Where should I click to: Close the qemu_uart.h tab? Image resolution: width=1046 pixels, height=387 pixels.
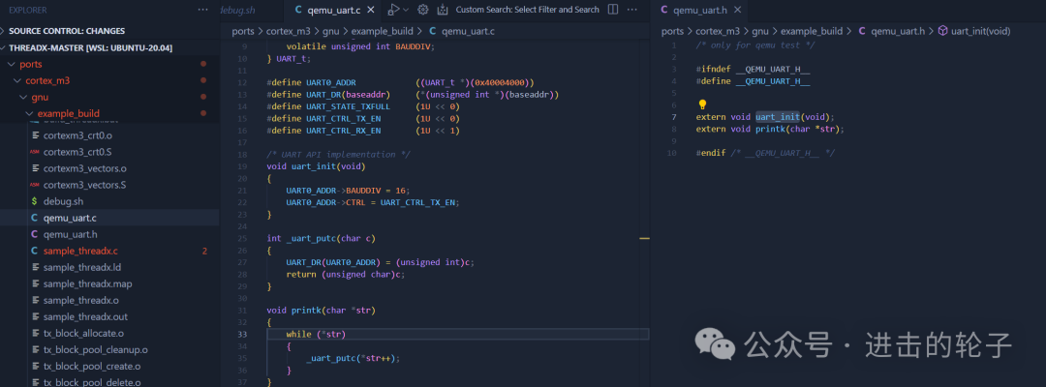coord(736,10)
